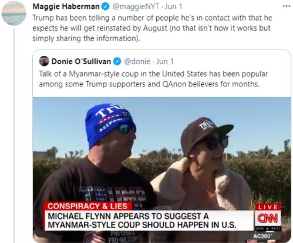This screenshot has width=293, height=243.
Task: Open Maggie Haberman's profile avatar
Action: pyautogui.click(x=14, y=13)
